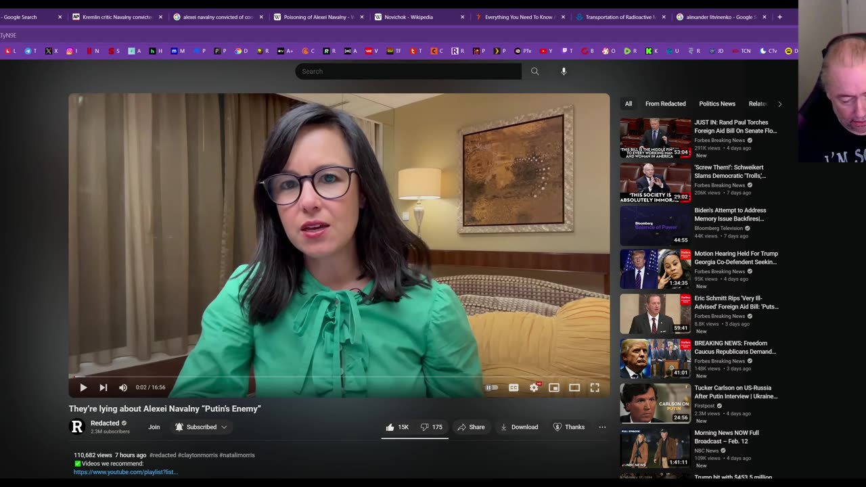Open Morning News NOW Full Broadcast title
Image resolution: width=866 pixels, height=487 pixels.
pos(727,437)
